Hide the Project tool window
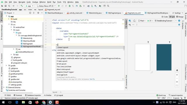The width and height of the screenshot is (187, 105). click(42, 13)
